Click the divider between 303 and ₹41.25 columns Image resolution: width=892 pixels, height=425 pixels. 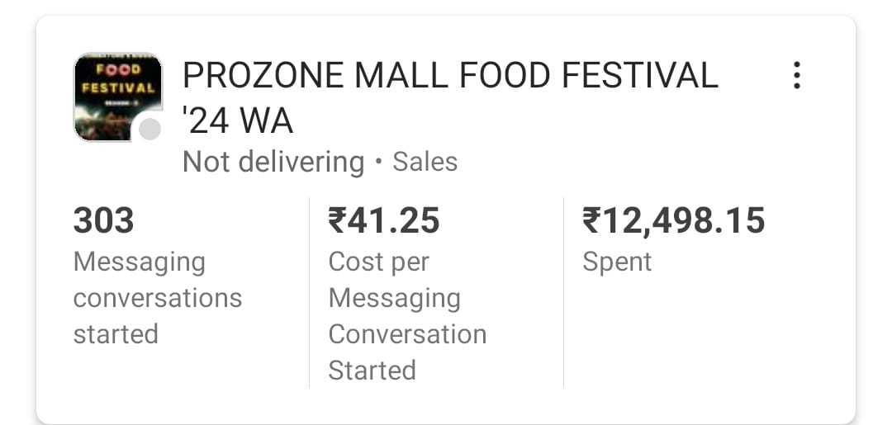coord(309,291)
